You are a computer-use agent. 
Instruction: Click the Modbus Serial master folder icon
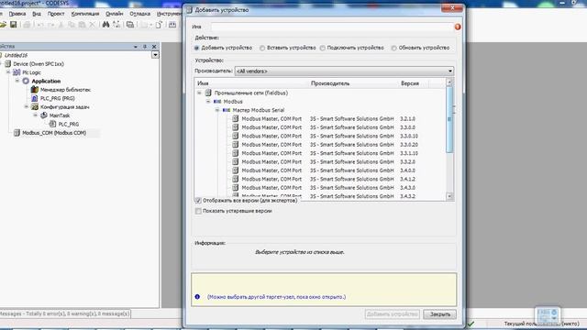coord(227,110)
